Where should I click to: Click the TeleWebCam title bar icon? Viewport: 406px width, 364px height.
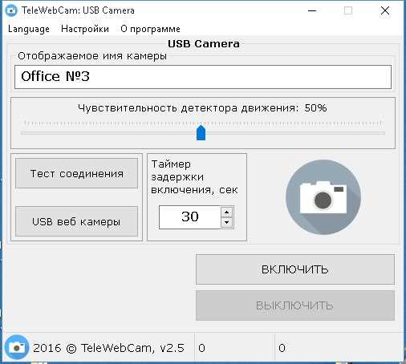click(x=11, y=10)
